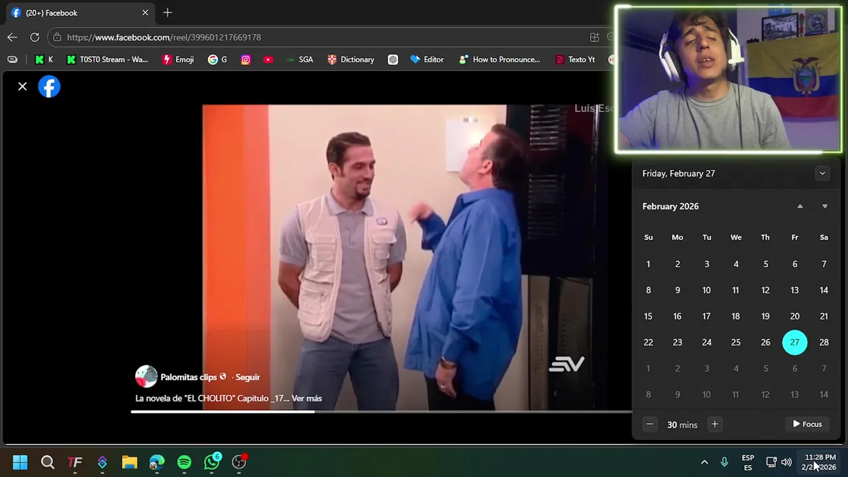Screen dimensions: 848x477
Task: Open How to Pronounce bookmark
Action: pos(500,60)
